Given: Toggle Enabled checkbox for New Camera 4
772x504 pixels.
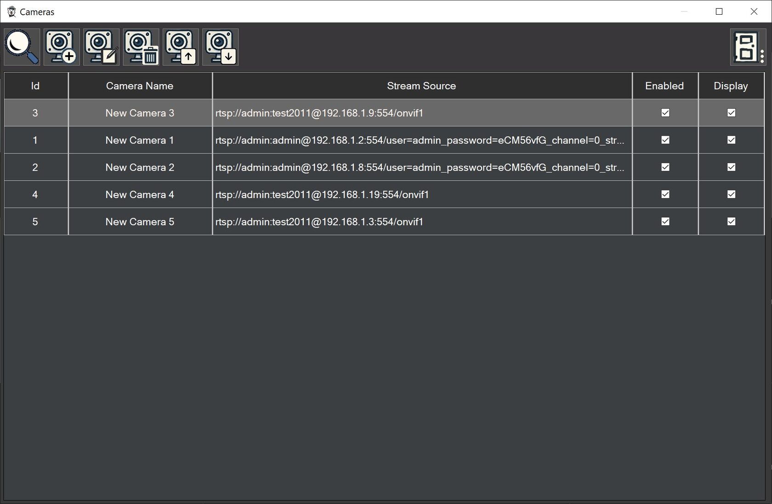Looking at the screenshot, I should 665,194.
